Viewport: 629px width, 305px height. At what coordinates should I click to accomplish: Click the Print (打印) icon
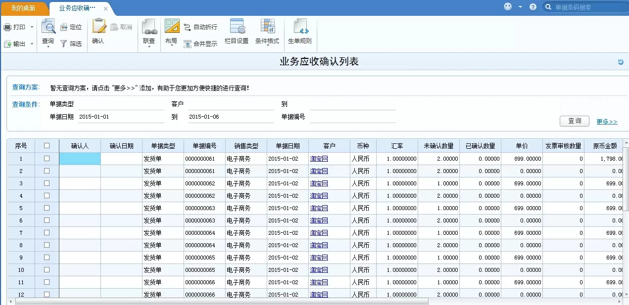point(7,27)
